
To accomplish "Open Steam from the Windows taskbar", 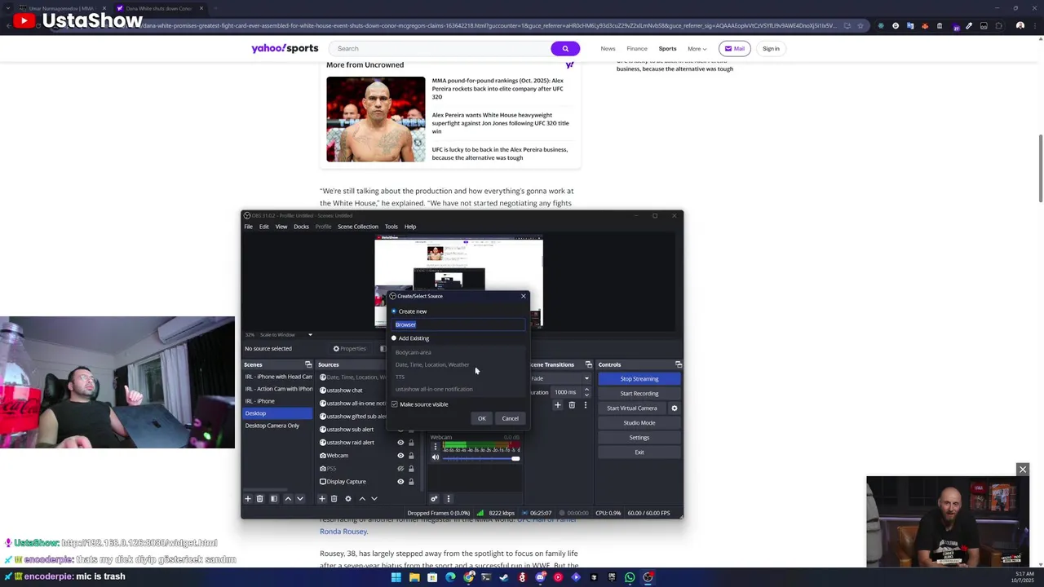I will [x=504, y=577].
